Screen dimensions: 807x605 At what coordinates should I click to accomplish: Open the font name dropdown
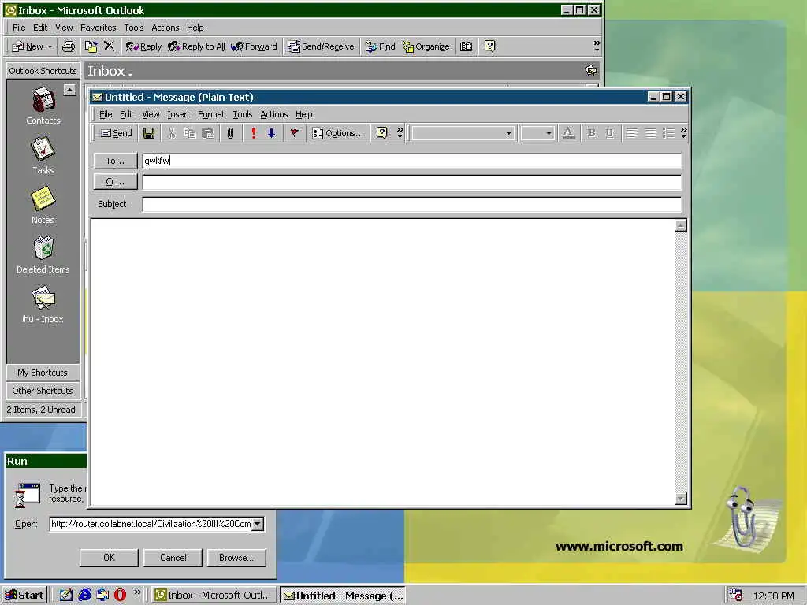[x=508, y=133]
